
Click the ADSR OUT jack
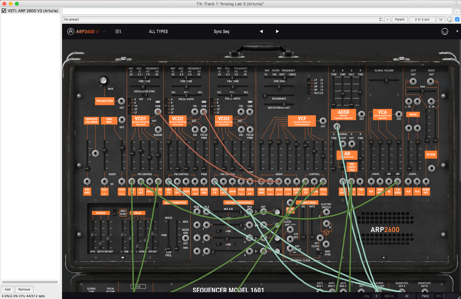[x=362, y=114]
